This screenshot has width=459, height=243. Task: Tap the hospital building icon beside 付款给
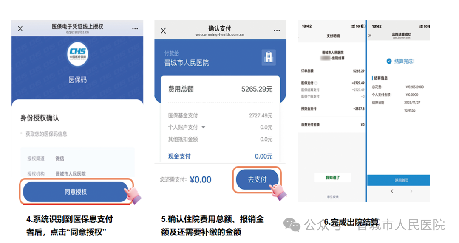[x=269, y=57]
